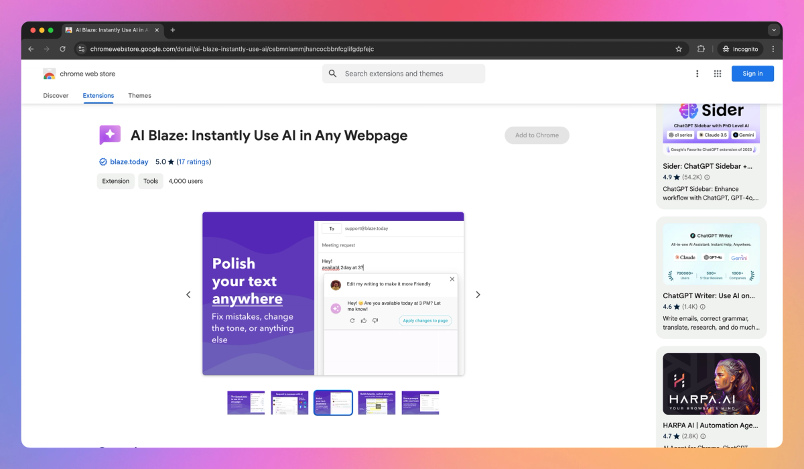Open the 17 ratings link
The height and width of the screenshot is (469, 804).
point(194,161)
